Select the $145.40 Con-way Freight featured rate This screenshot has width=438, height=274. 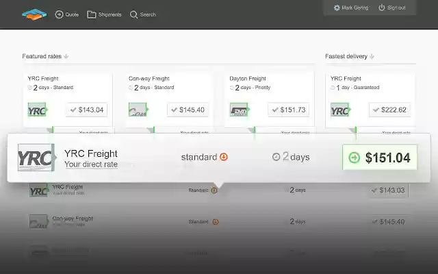(188, 110)
